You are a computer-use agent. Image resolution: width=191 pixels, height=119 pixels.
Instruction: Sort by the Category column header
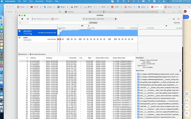(49, 58)
